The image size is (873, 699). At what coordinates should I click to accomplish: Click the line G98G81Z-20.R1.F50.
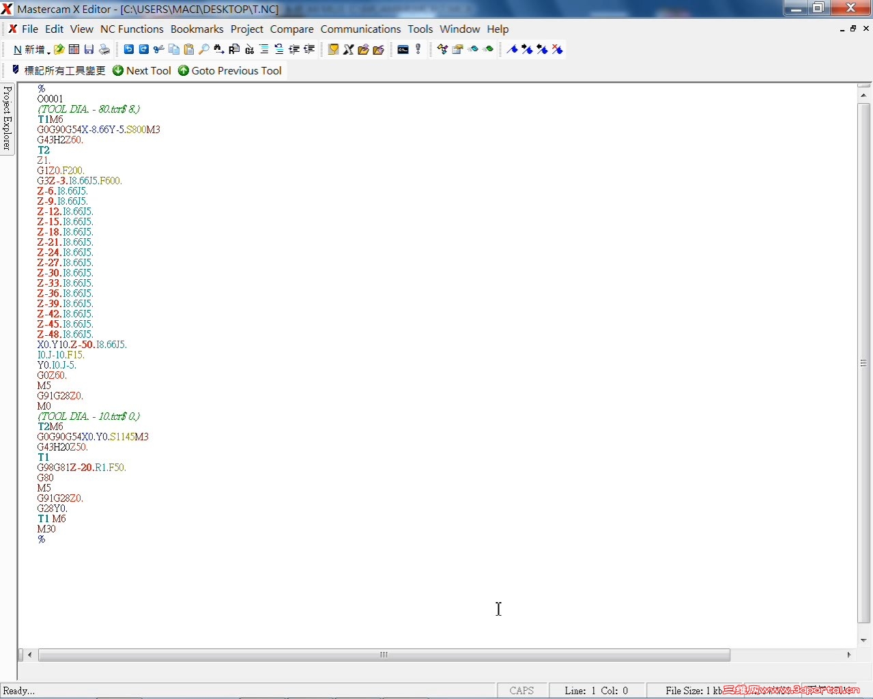pyautogui.click(x=82, y=468)
